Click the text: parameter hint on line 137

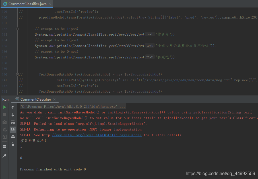coord(150,57)
